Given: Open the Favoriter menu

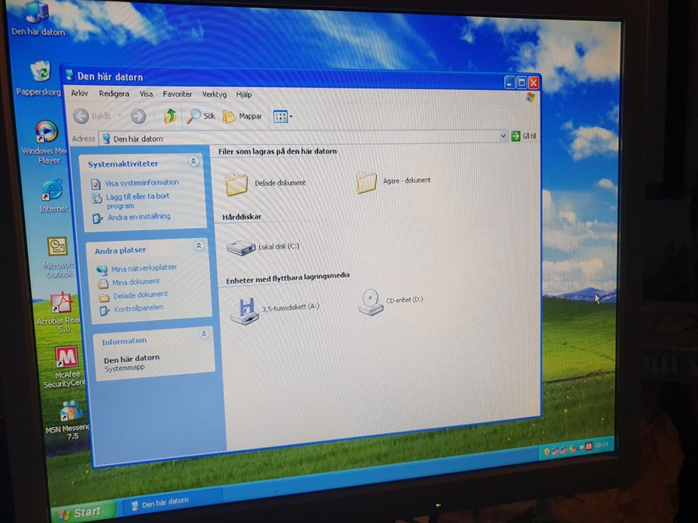Looking at the screenshot, I should coord(177,94).
